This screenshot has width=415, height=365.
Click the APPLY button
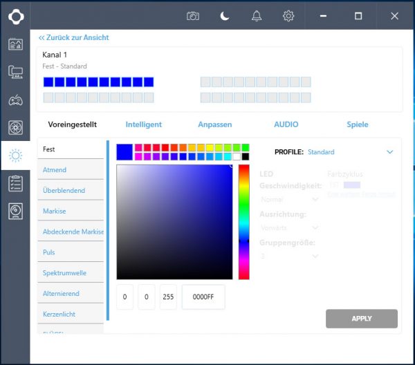coord(362,319)
